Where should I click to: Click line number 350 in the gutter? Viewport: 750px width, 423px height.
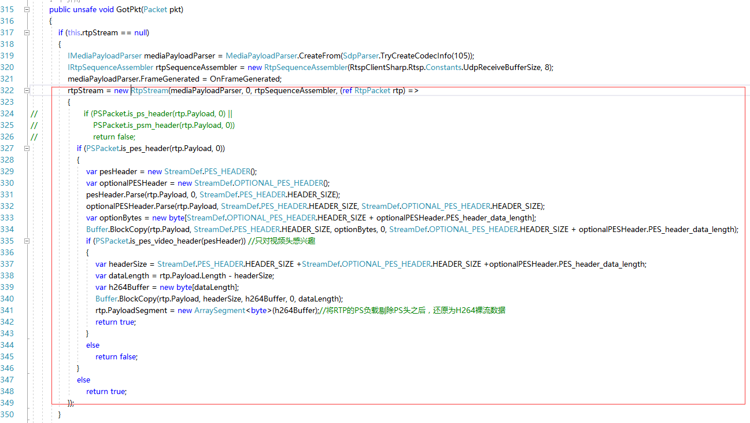[x=7, y=414]
